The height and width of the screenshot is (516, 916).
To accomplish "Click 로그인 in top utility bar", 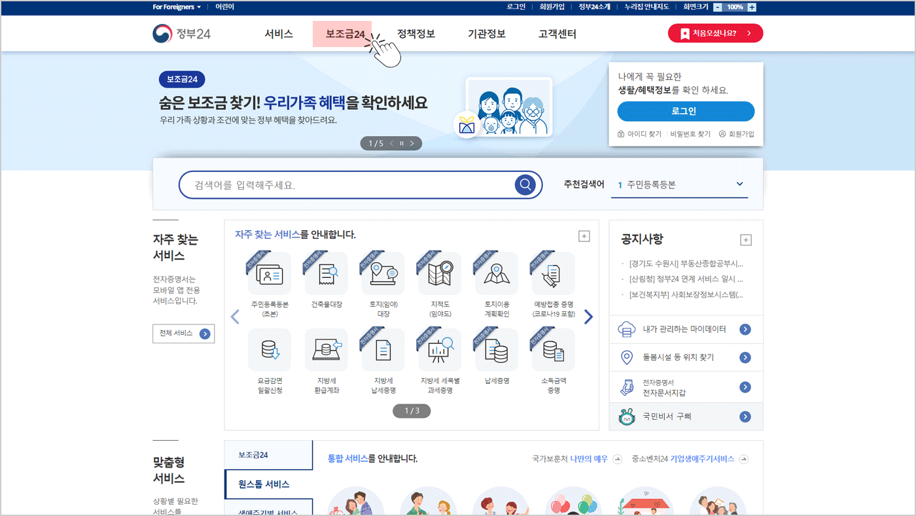I will point(516,7).
